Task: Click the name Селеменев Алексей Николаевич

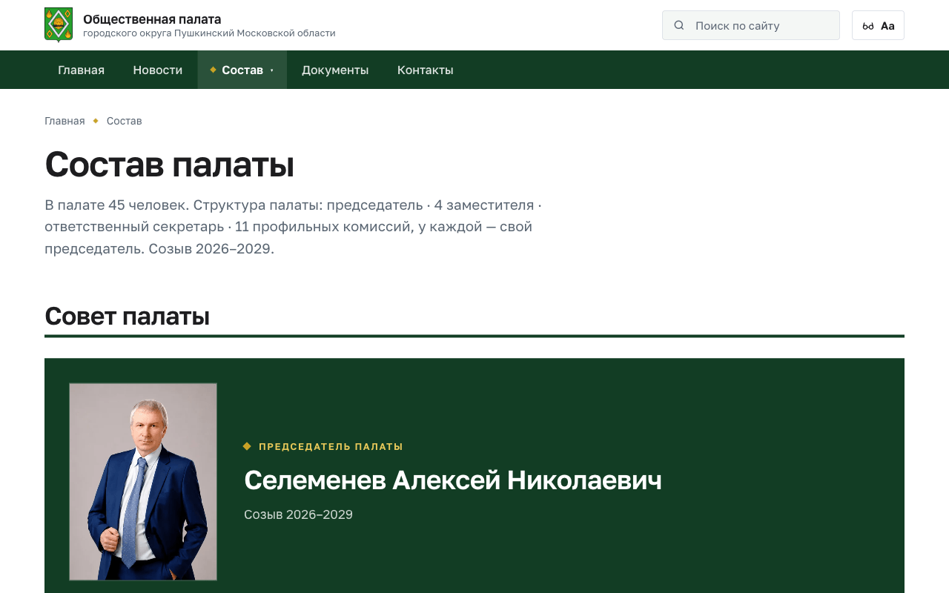Action: (453, 480)
